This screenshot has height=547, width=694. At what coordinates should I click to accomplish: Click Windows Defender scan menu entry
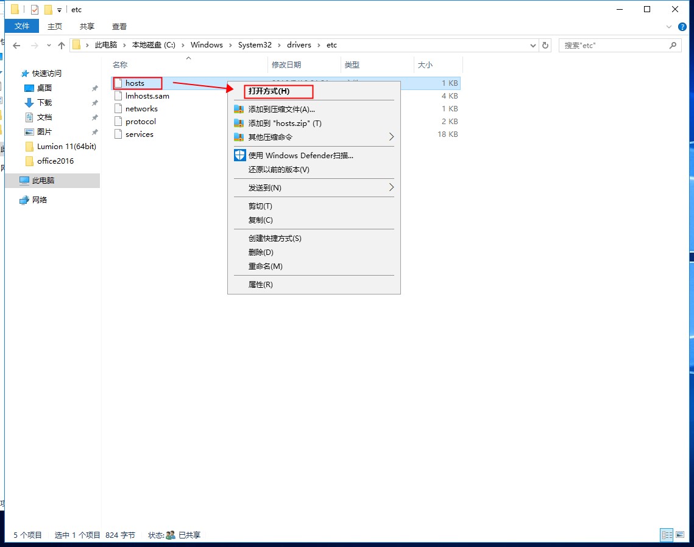pyautogui.click(x=300, y=155)
